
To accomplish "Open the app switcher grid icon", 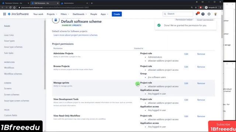I will click(x=4, y=14).
